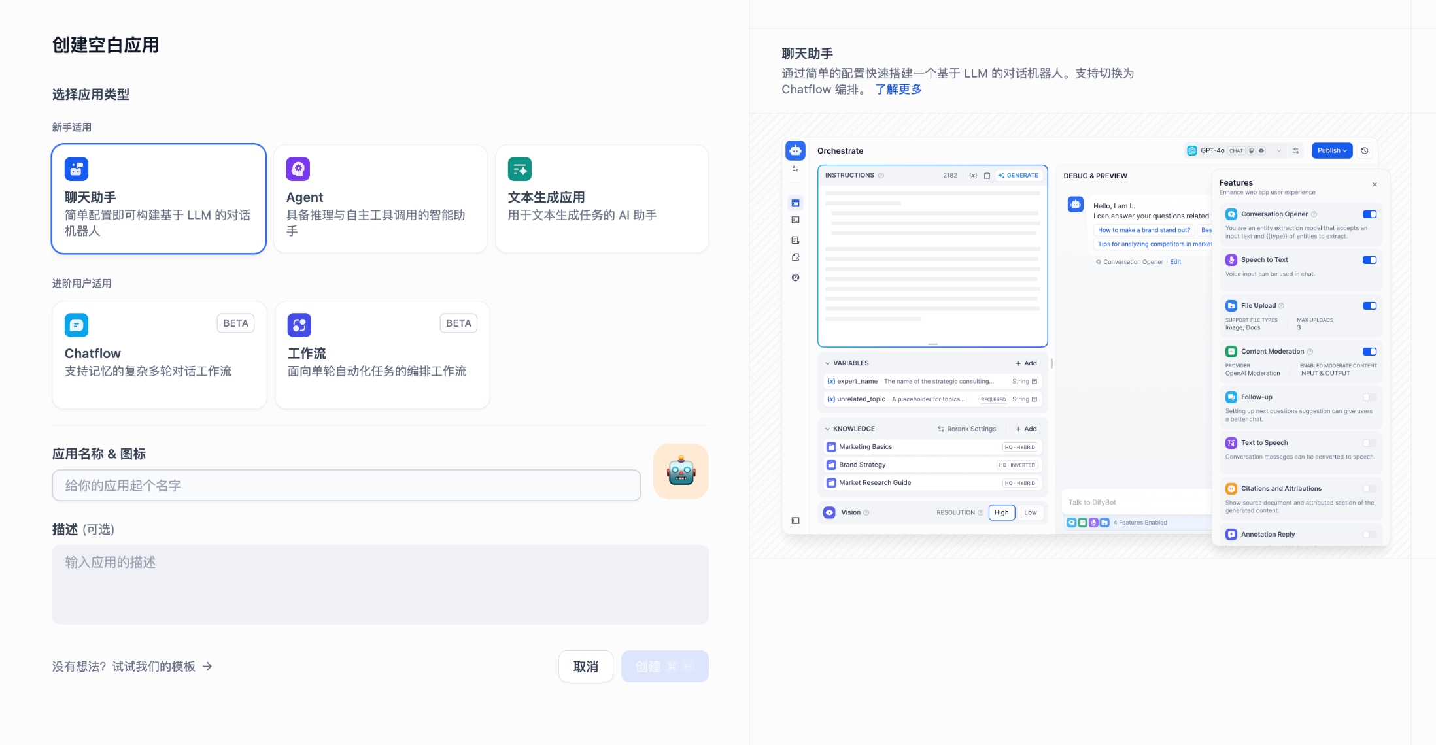Screen dimensions: 1436x745
Task: Collapse the VARIABLES section chevron
Action: tap(827, 363)
